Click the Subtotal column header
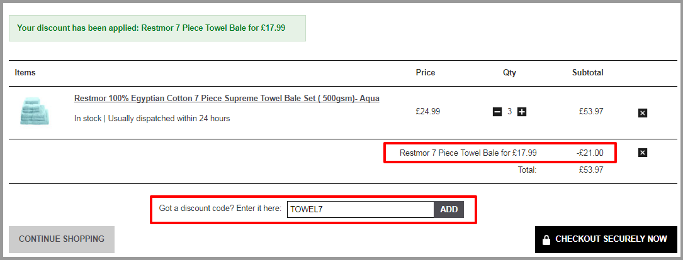 [x=587, y=73]
